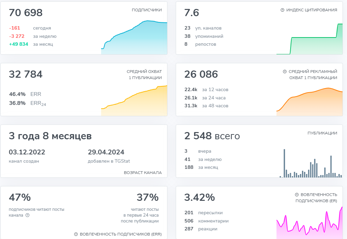
Task: Click the '3 вчера' publications row
Action: coord(198,151)
